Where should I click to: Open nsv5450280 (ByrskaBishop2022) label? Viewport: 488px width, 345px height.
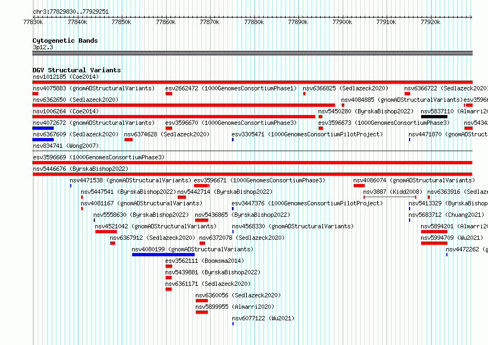tap(366, 111)
